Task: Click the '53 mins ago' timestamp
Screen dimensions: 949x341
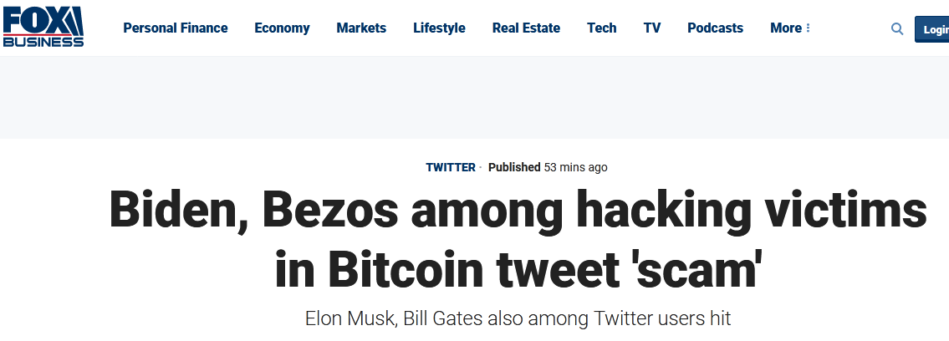Action: pyautogui.click(x=576, y=167)
